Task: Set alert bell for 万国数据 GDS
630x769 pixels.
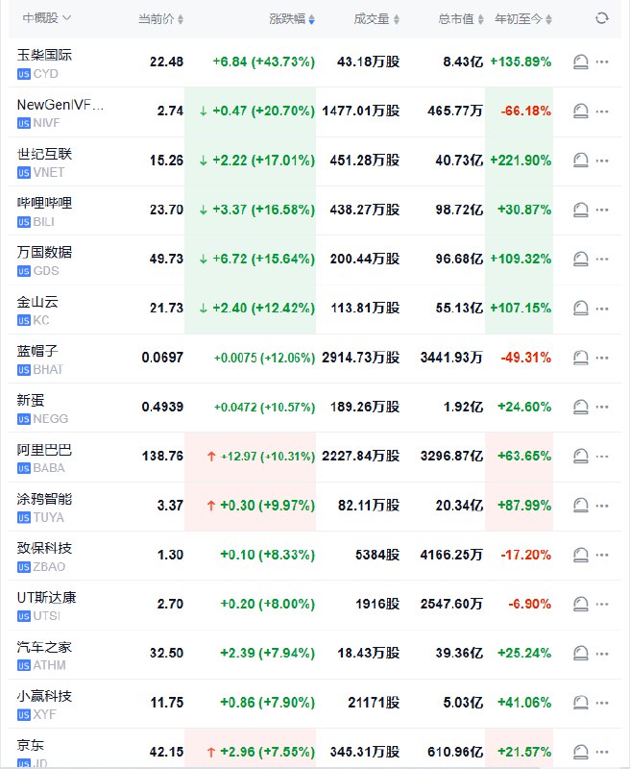Action: pos(580,259)
